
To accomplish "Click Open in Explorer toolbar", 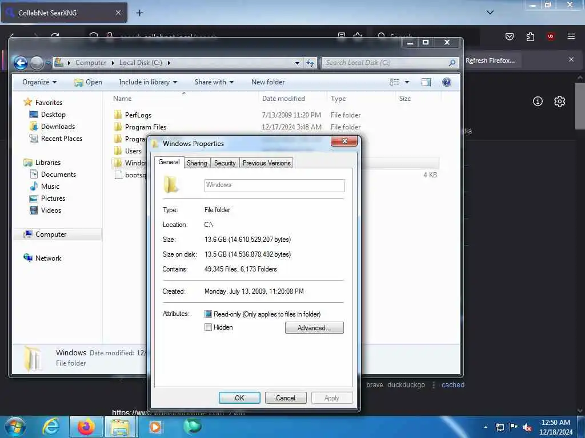I will coord(88,82).
